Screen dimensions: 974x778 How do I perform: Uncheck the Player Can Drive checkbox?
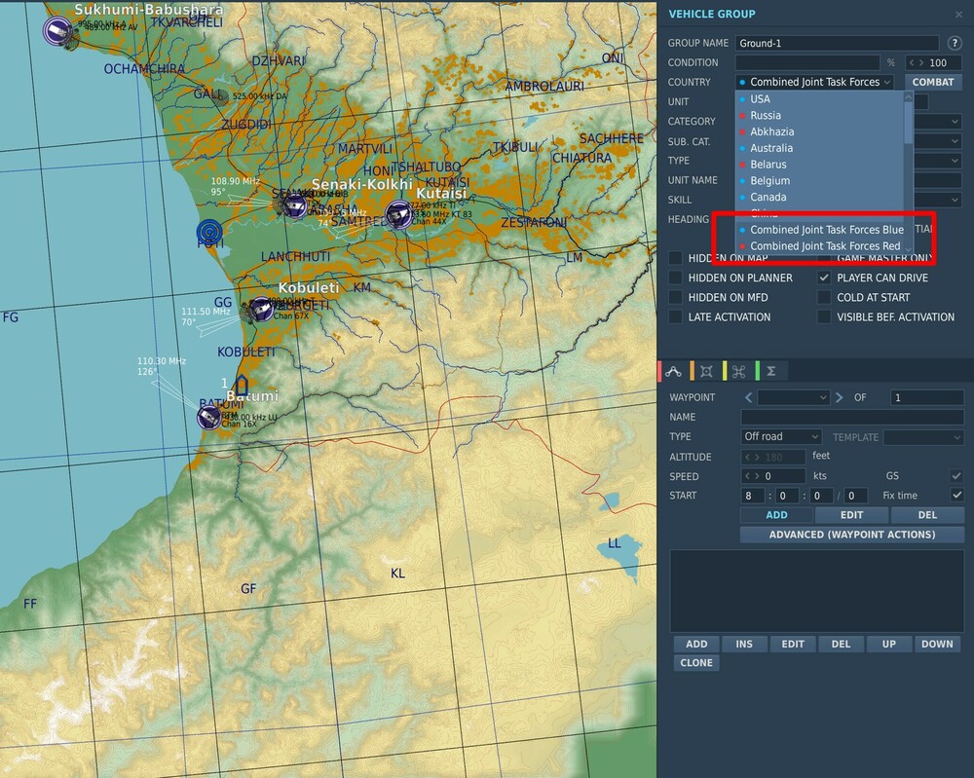pyautogui.click(x=824, y=278)
